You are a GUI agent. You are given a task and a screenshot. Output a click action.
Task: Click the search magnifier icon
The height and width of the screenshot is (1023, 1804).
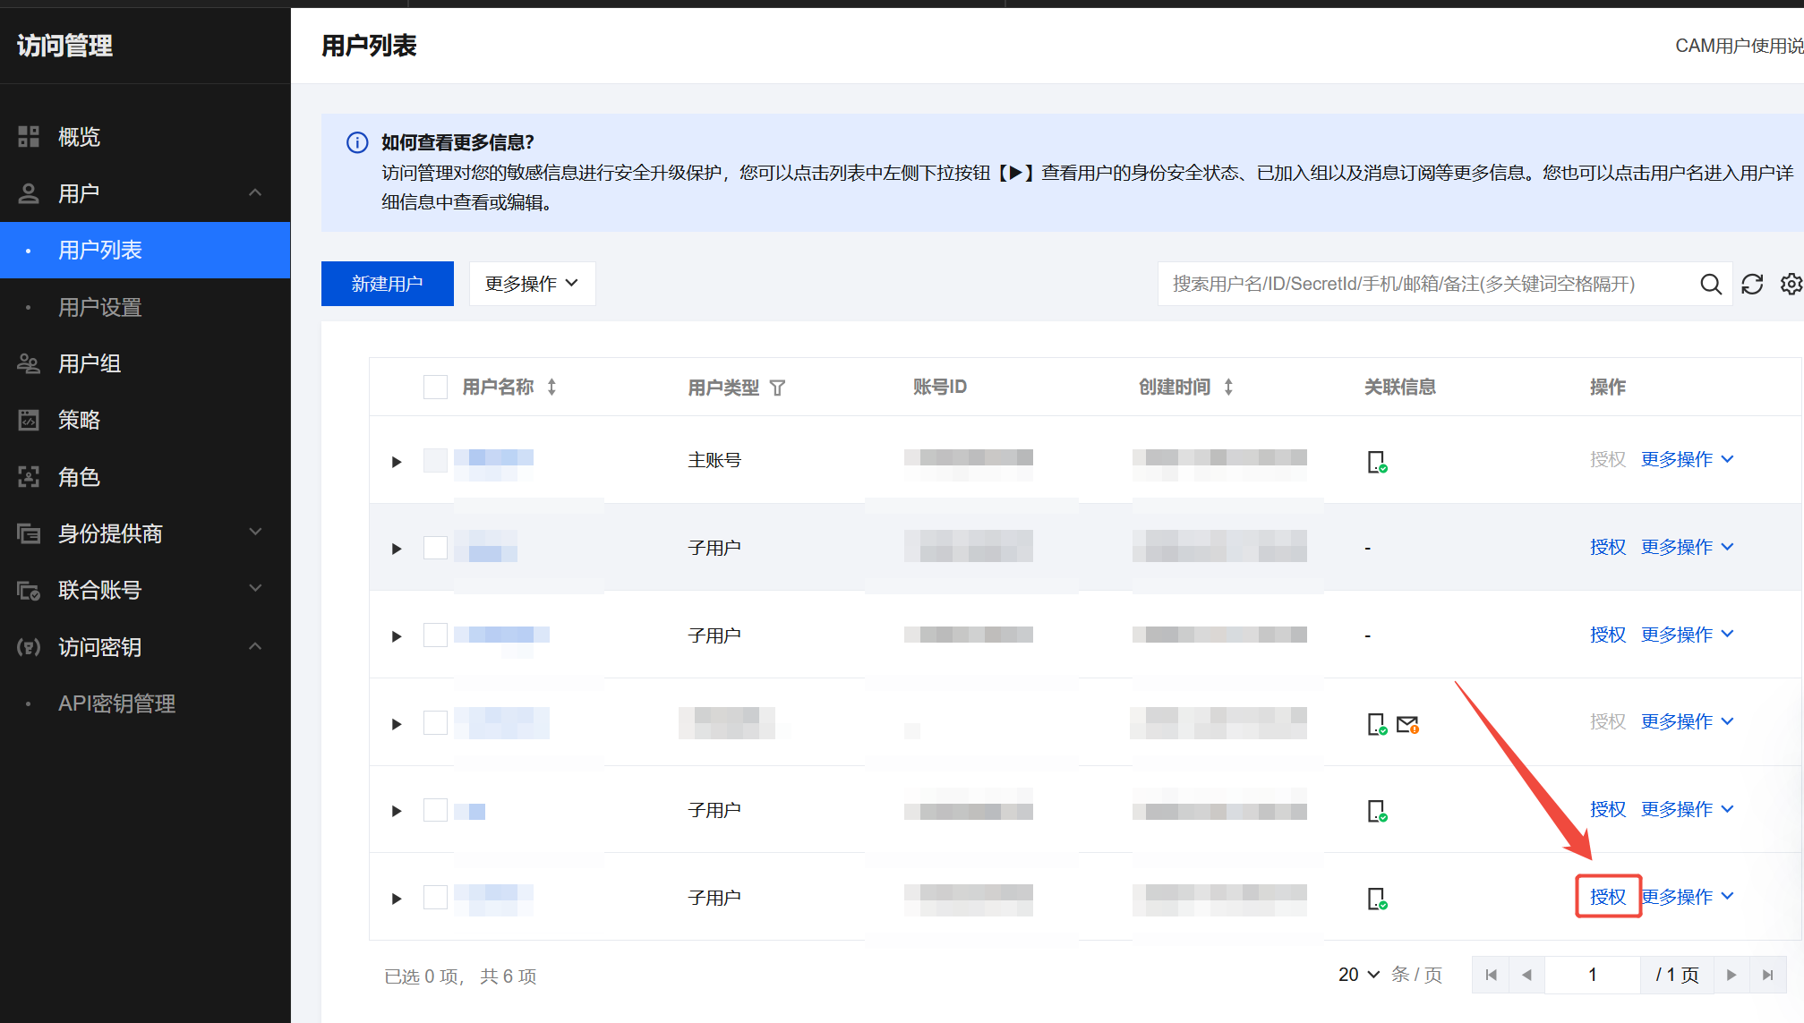tap(1710, 284)
